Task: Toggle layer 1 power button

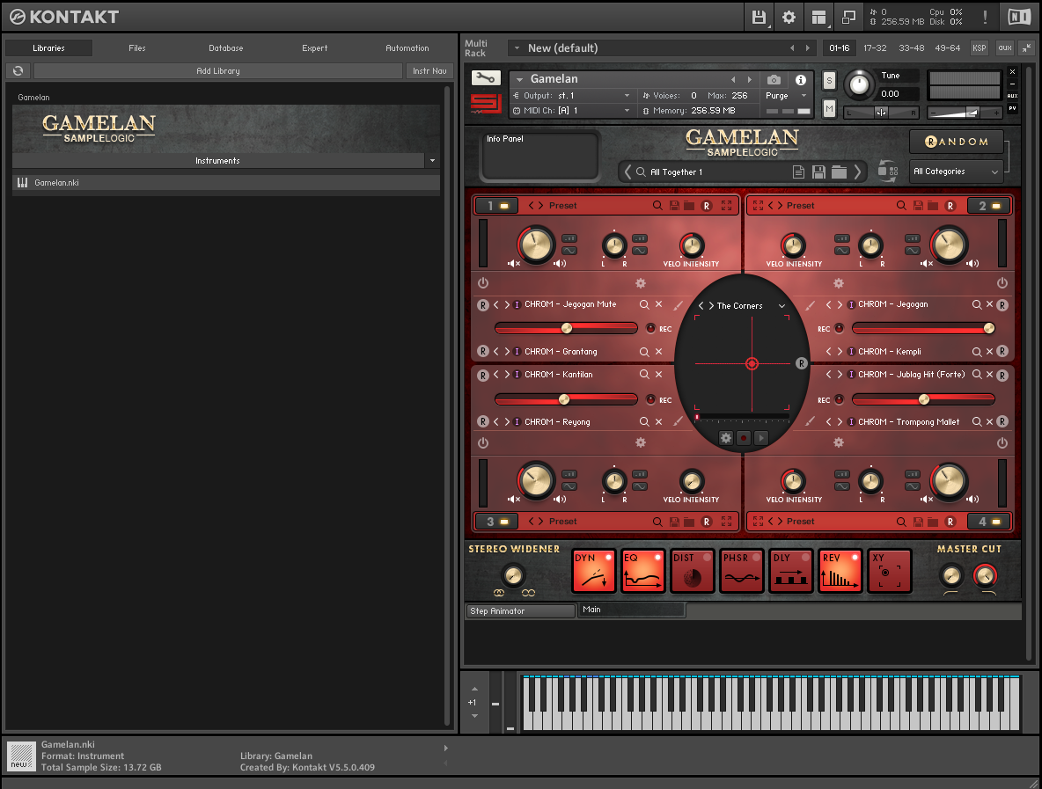Action: (x=483, y=283)
